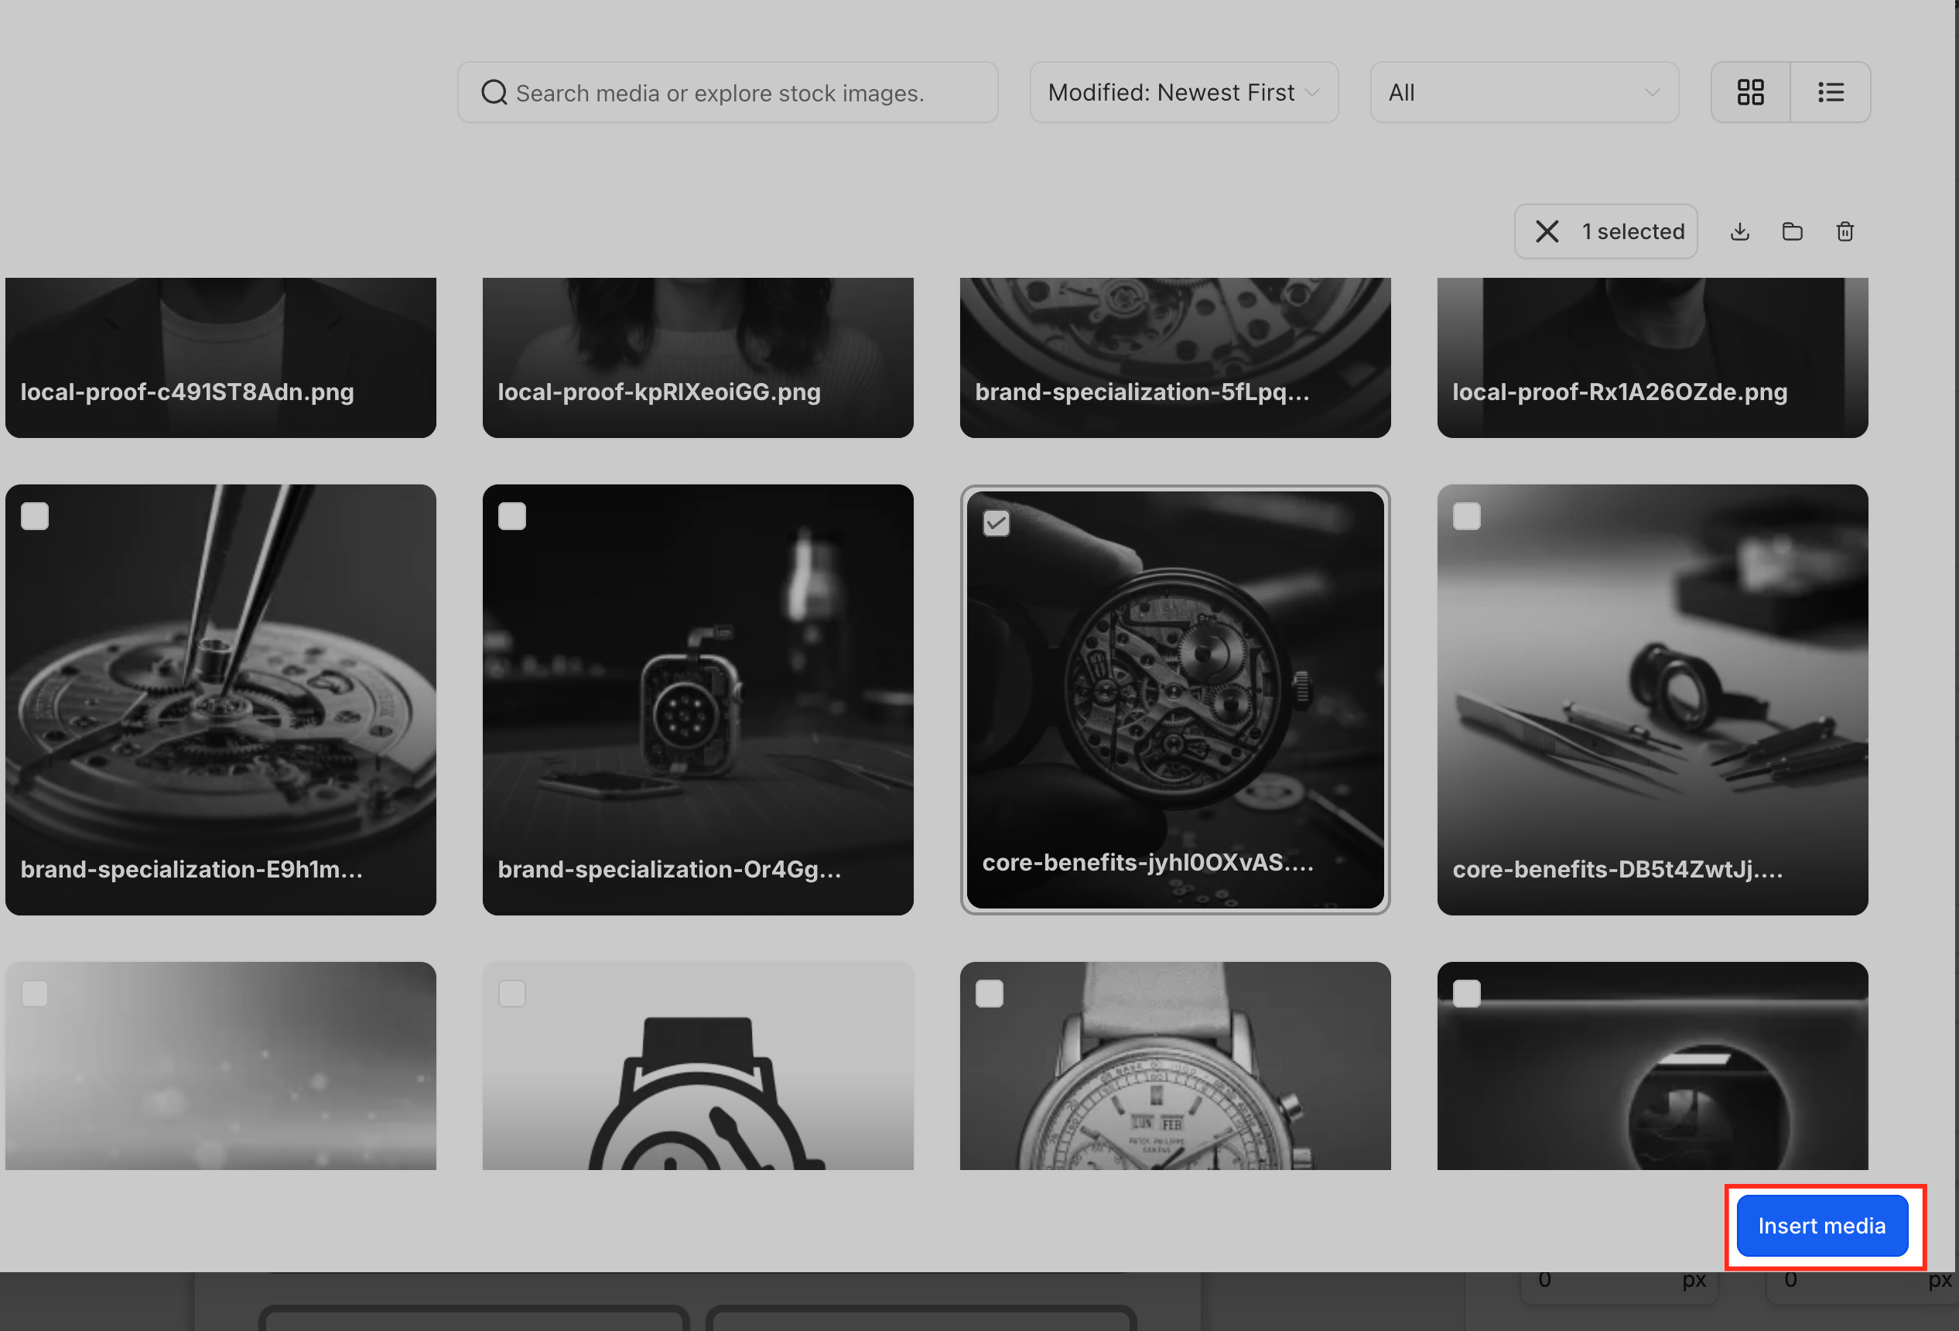Click the move to folder icon
The width and height of the screenshot is (1959, 1331).
(x=1792, y=232)
